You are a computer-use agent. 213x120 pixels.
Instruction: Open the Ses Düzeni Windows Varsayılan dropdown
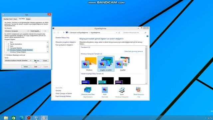(x=17, y=31)
